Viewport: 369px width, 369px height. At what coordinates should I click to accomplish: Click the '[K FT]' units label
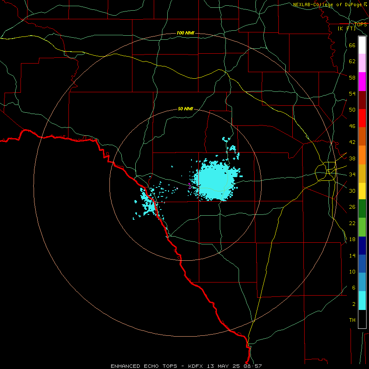(346, 28)
